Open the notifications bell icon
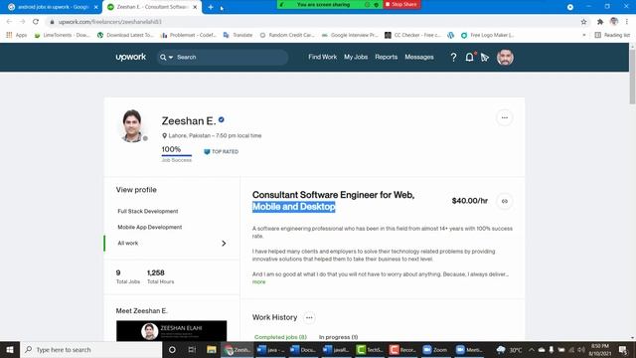 (x=469, y=58)
